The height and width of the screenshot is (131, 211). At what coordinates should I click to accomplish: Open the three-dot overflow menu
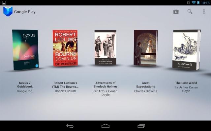[204, 11]
